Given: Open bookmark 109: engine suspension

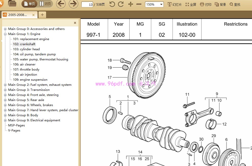Looking at the screenshot, I should click(x=30, y=79).
